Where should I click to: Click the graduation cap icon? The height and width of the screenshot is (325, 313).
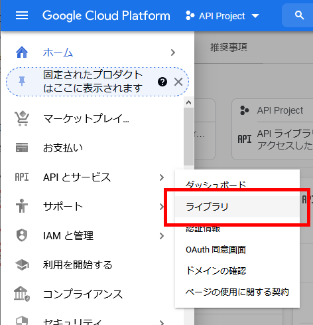[x=22, y=265]
